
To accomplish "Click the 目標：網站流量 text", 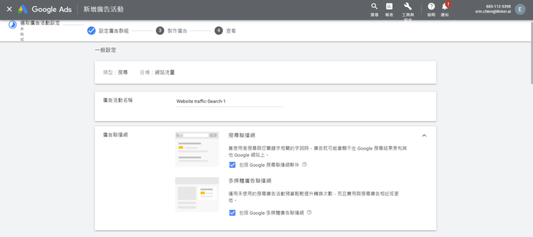I will [x=157, y=72].
